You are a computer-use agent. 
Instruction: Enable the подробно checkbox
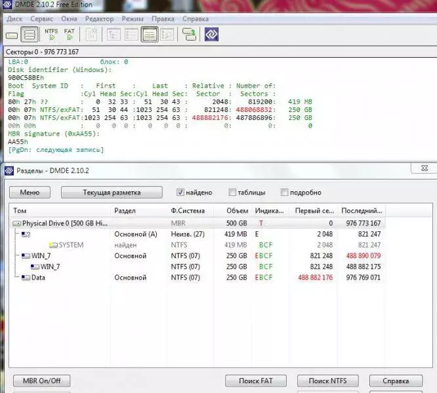tap(284, 192)
